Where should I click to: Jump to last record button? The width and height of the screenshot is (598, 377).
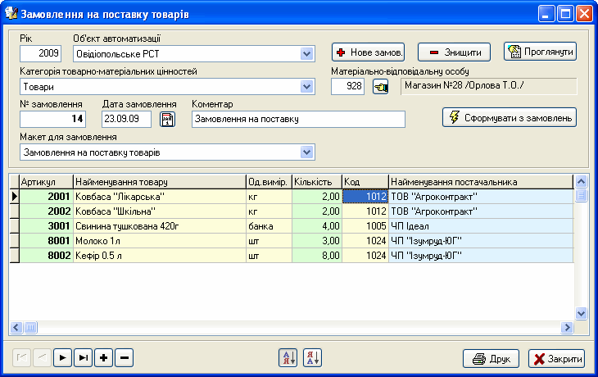[83, 358]
